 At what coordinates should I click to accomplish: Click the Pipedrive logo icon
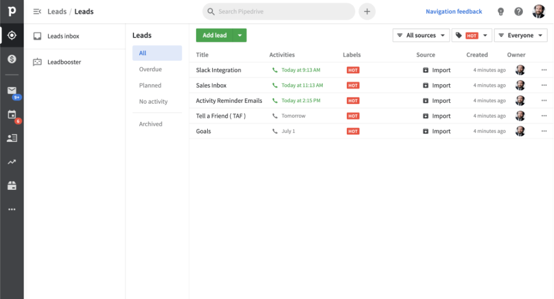[12, 12]
